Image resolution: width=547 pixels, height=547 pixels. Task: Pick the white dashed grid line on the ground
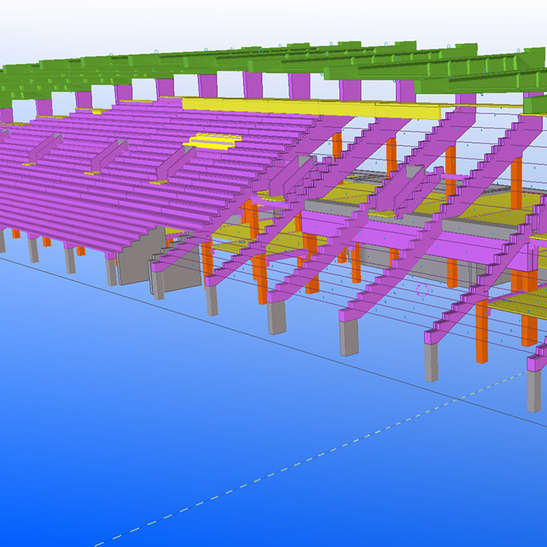[x=310, y=458]
